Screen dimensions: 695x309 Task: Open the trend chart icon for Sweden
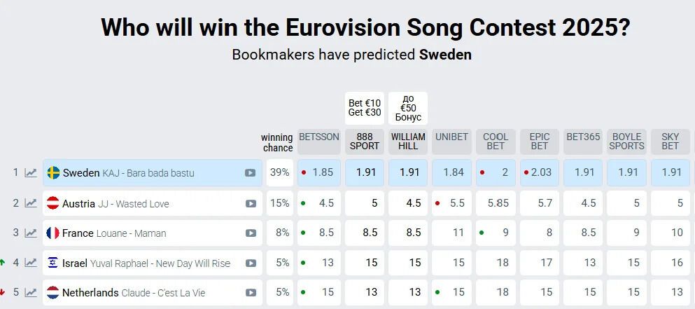coord(31,173)
